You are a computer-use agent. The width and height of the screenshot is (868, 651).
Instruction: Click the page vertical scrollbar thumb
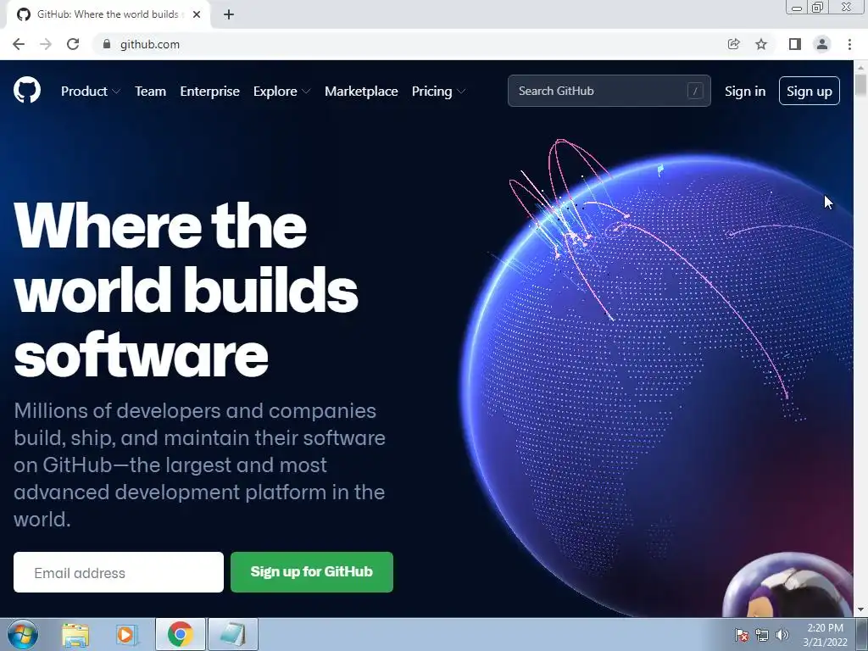[x=860, y=85]
